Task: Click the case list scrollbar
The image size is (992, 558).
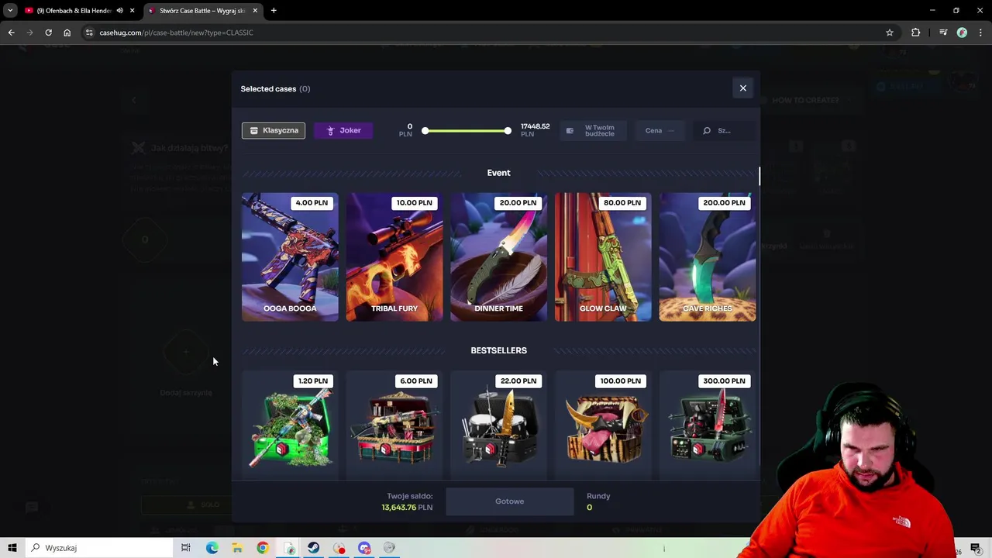Action: 759,177
